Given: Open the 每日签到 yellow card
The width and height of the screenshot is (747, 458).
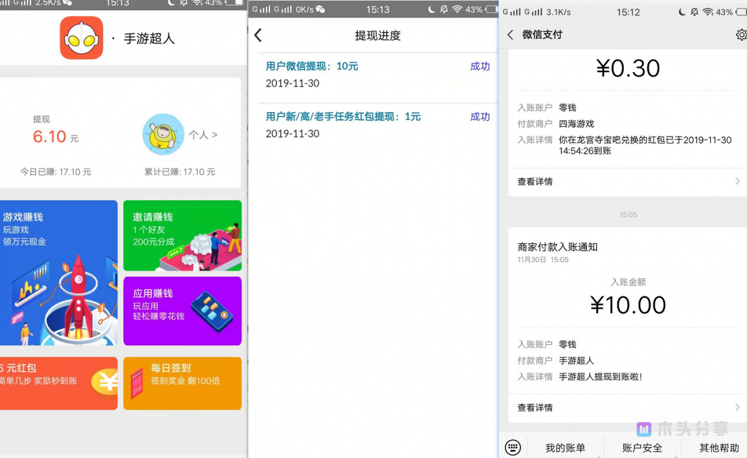Looking at the screenshot, I should pos(182,383).
